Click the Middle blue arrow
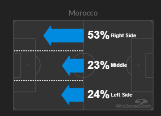The width and height of the screenshot is (161, 116). [x=73, y=66]
